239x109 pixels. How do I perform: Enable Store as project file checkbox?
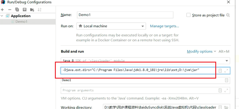[x=188, y=15]
